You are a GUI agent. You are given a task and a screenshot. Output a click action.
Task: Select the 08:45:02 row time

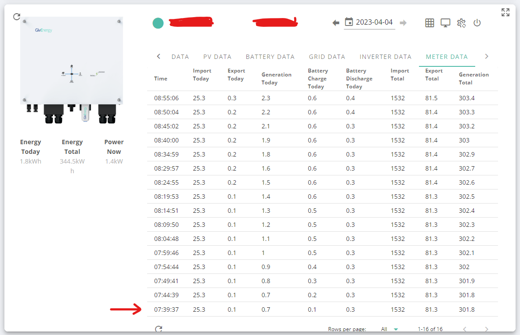166,126
